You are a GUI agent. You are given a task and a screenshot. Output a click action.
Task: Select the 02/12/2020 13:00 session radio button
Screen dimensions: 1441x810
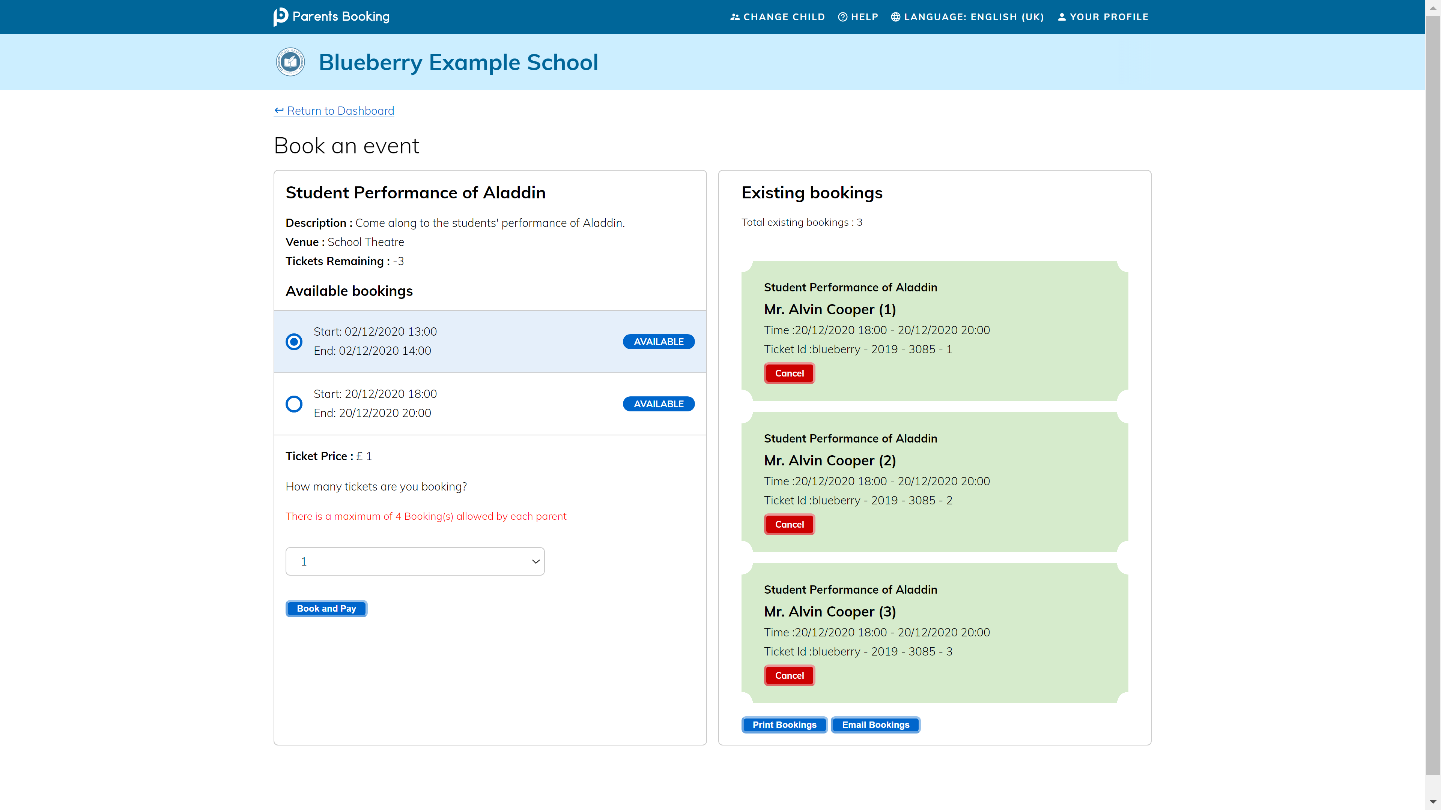294,342
